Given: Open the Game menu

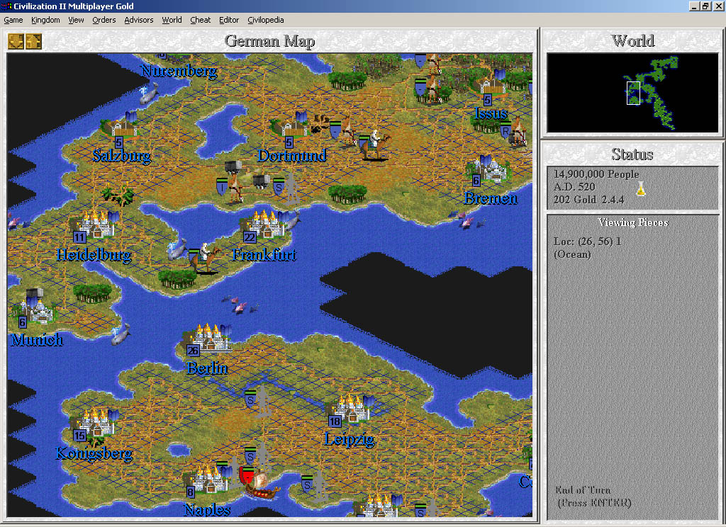Looking at the screenshot, I should click(x=13, y=20).
